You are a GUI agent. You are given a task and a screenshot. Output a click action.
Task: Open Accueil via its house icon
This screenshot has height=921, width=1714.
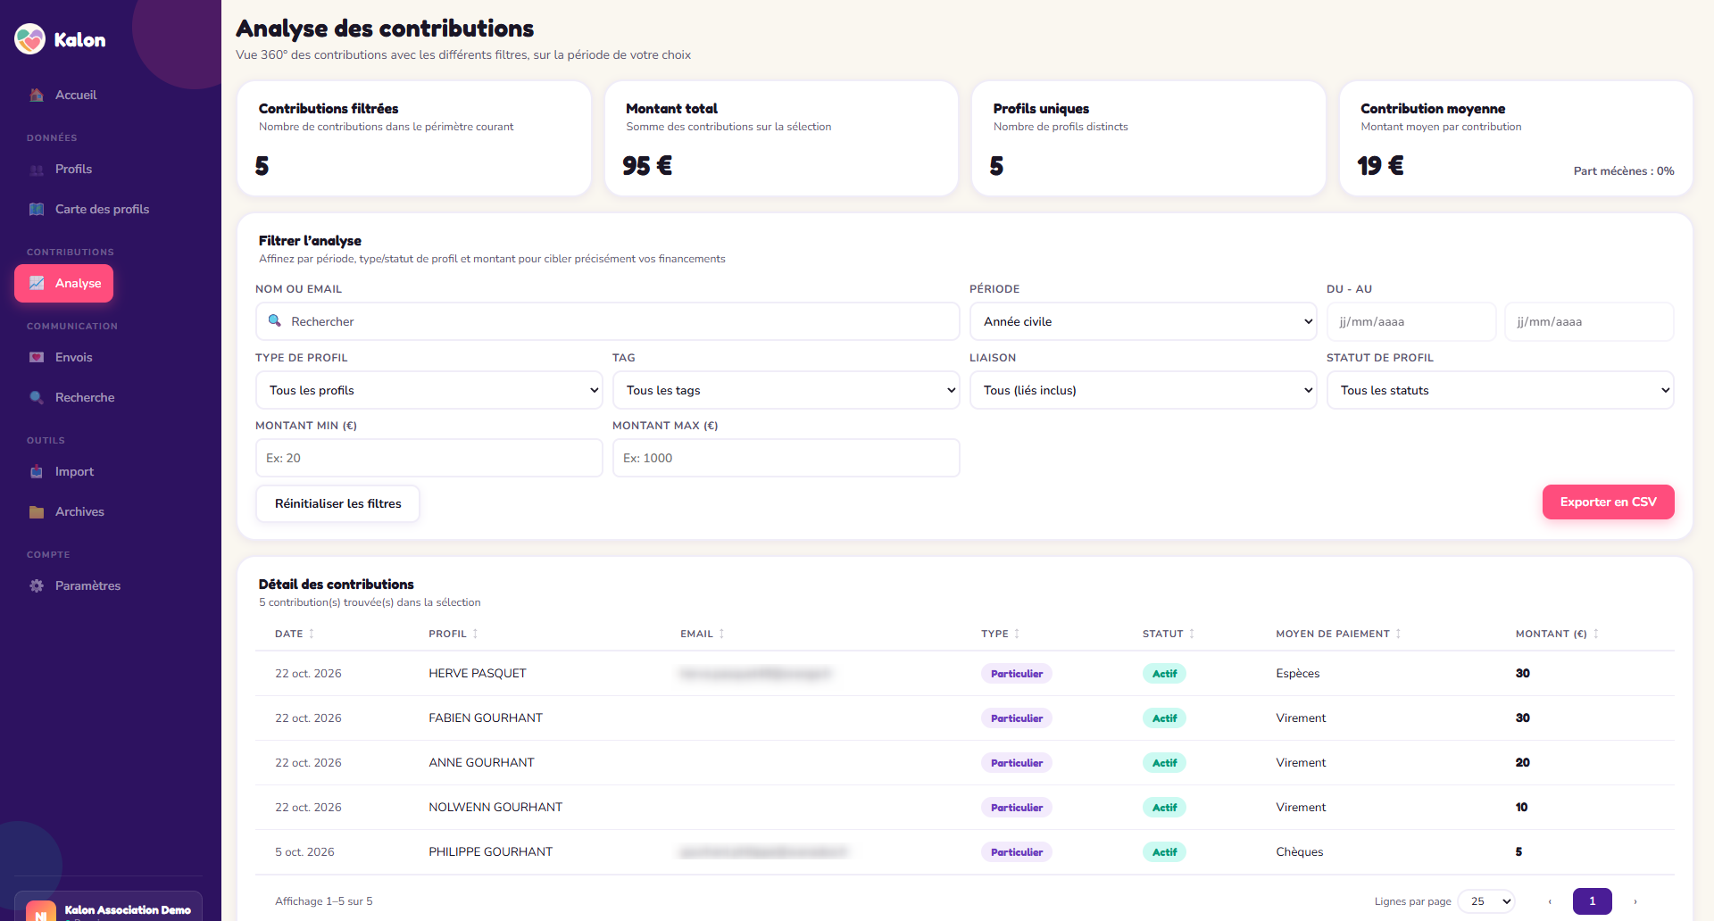tap(37, 95)
